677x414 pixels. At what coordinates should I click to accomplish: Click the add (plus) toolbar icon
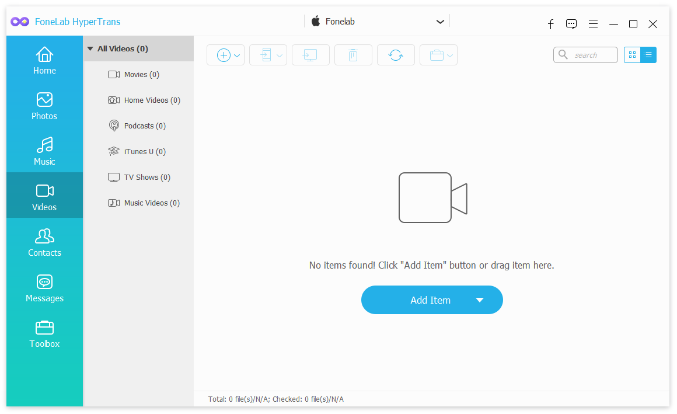click(224, 55)
